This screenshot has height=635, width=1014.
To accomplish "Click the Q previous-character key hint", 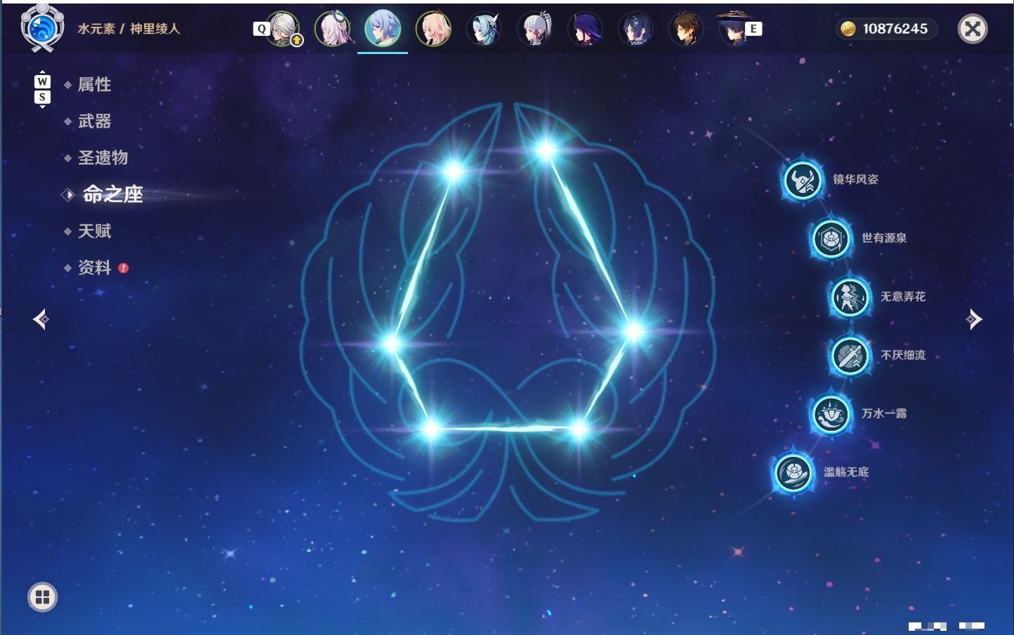I will click(261, 29).
